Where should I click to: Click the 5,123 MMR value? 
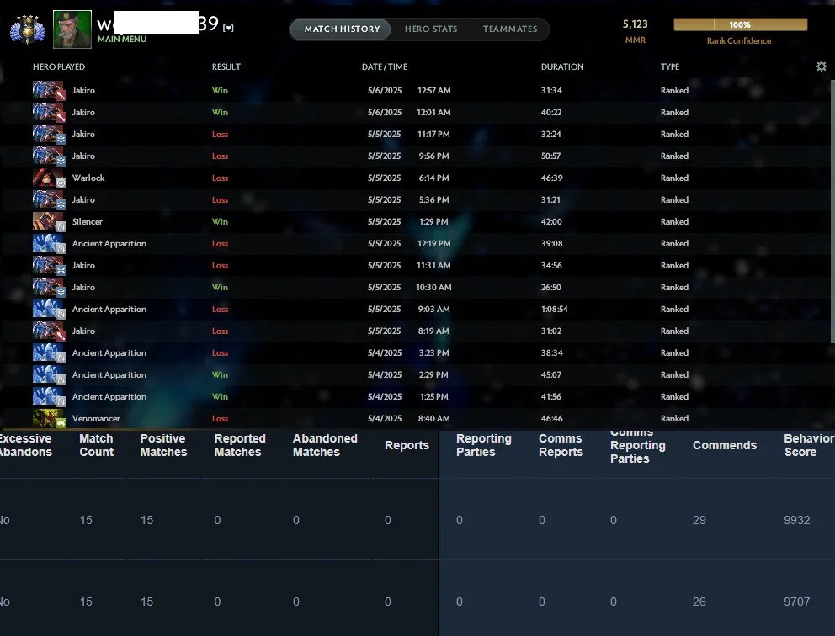pyautogui.click(x=636, y=24)
